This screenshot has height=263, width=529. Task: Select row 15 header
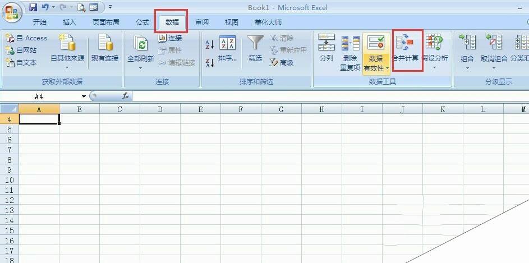tap(10, 230)
